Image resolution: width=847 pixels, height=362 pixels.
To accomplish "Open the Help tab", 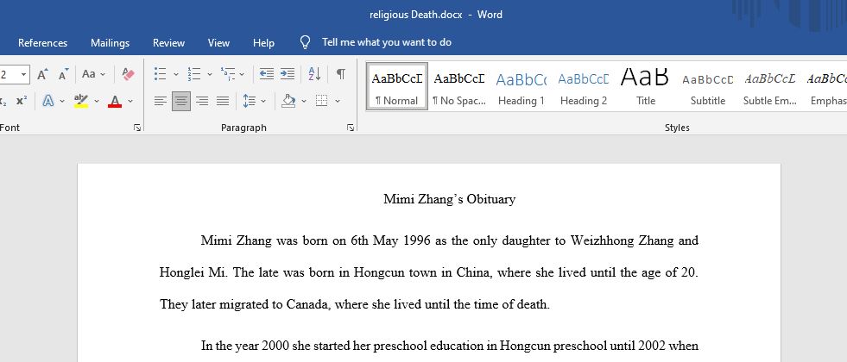I will click(263, 42).
